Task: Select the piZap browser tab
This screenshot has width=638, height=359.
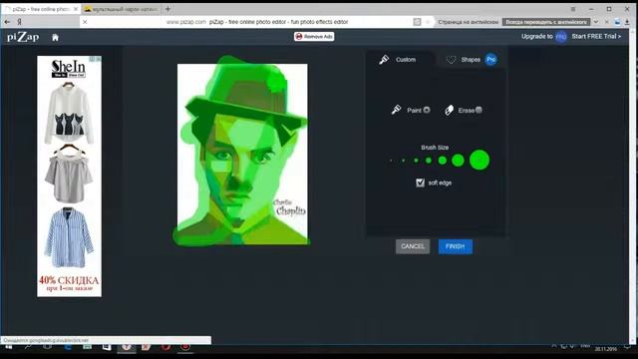Action: [x=41, y=9]
